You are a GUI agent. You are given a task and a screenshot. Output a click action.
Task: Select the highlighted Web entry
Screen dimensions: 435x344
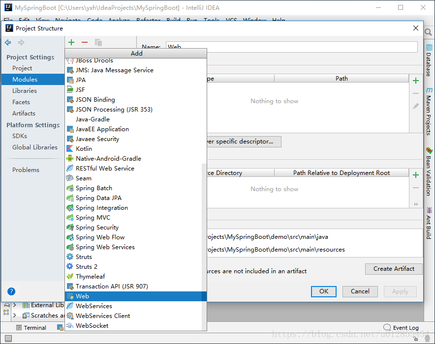(x=136, y=296)
